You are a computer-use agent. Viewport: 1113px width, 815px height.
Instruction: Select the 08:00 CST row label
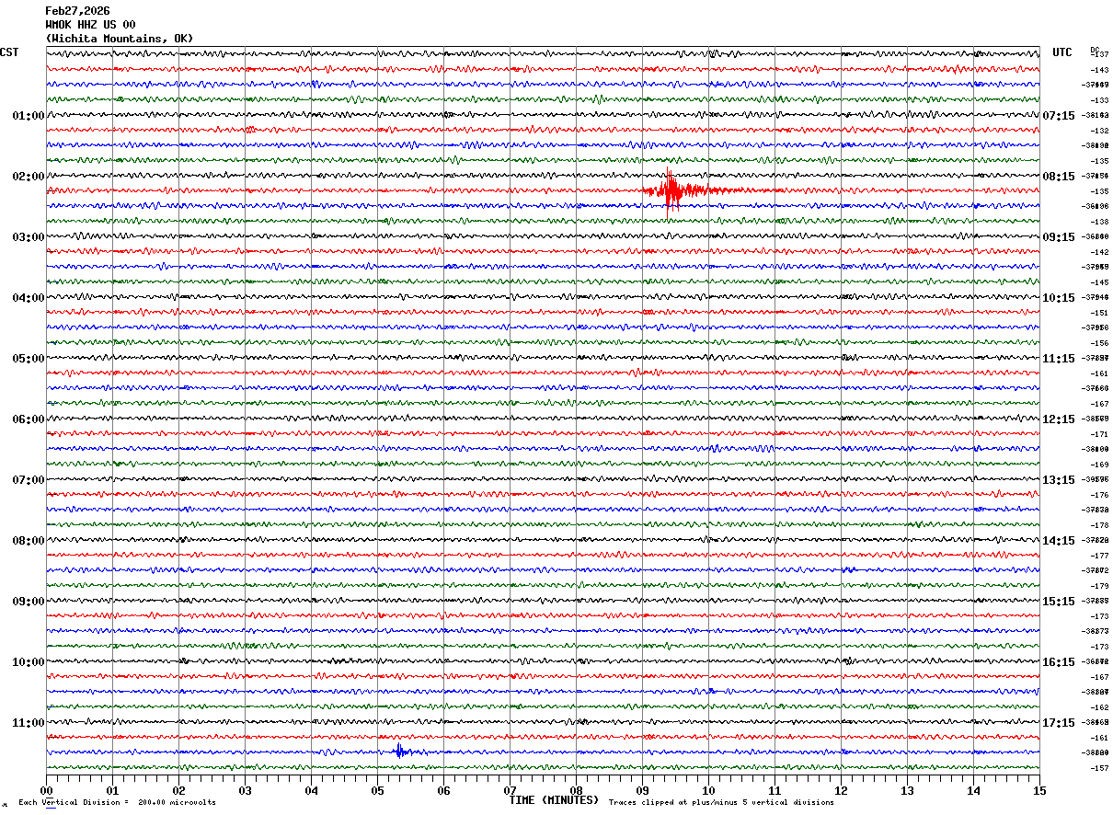29,541
